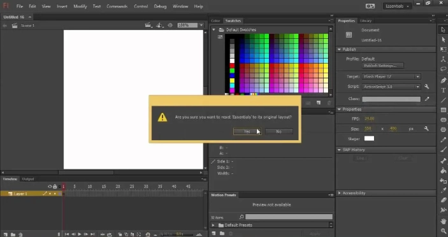Select the Text tool
448x237 pixels.
coord(443,90)
